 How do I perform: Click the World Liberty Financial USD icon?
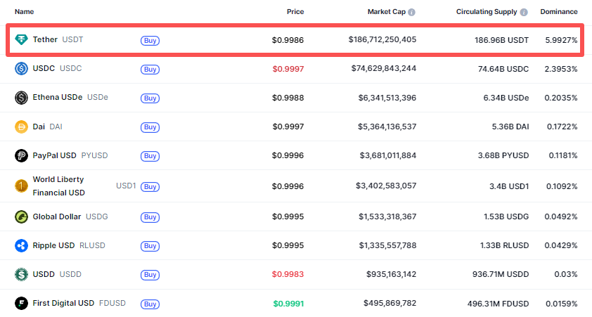click(21, 186)
